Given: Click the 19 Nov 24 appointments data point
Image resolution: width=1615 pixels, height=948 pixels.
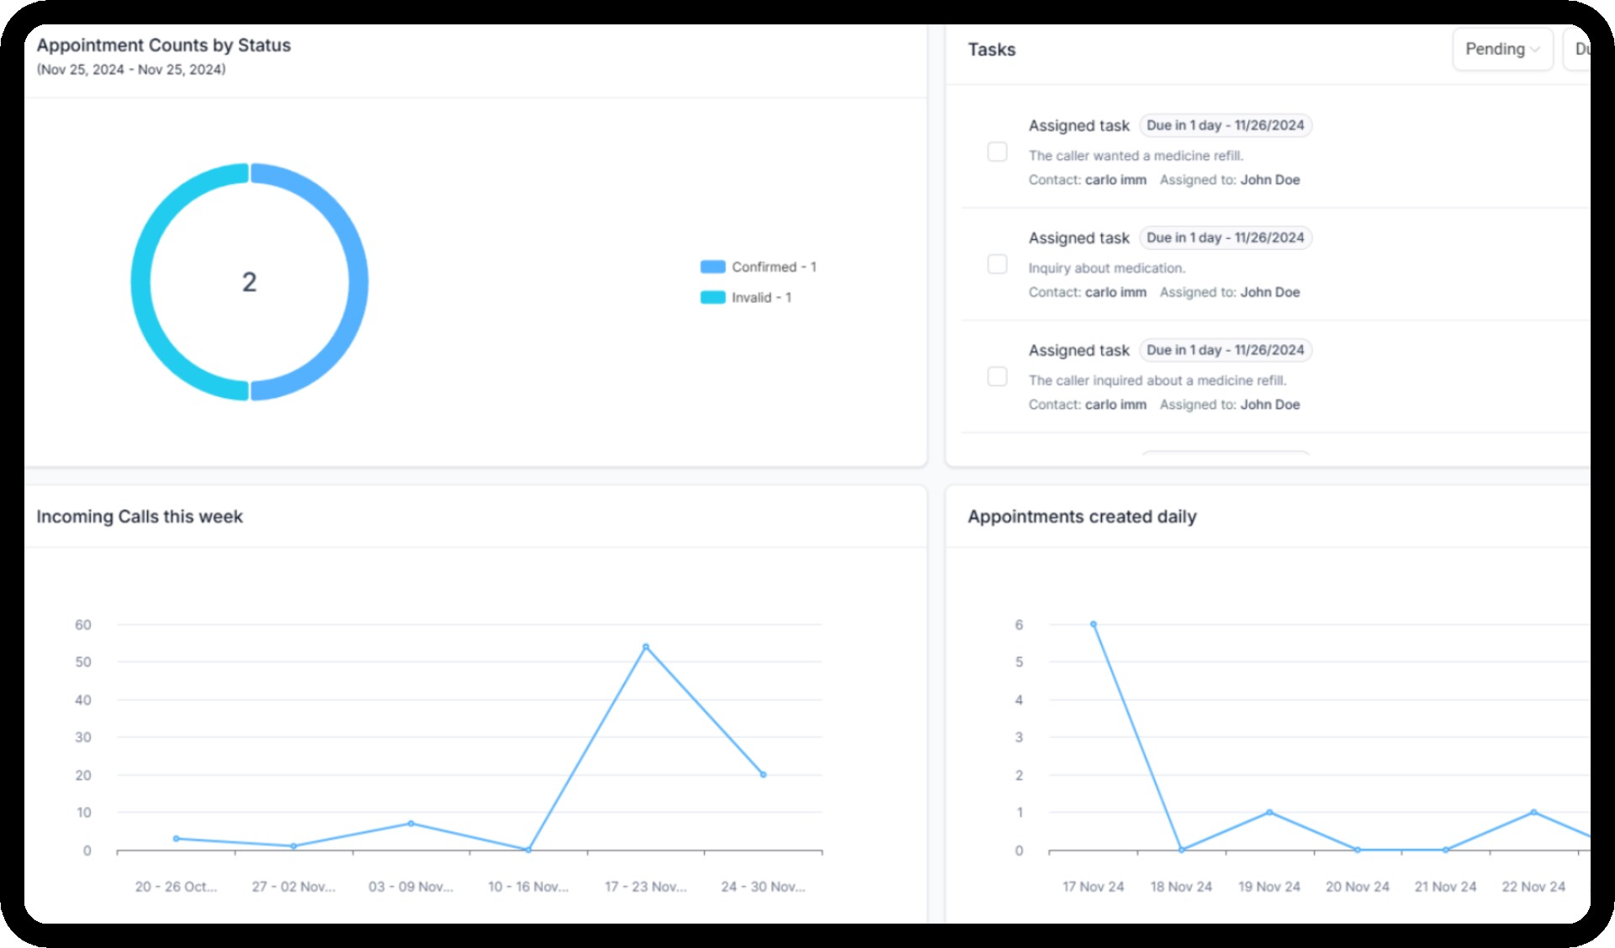Looking at the screenshot, I should click(1268, 812).
